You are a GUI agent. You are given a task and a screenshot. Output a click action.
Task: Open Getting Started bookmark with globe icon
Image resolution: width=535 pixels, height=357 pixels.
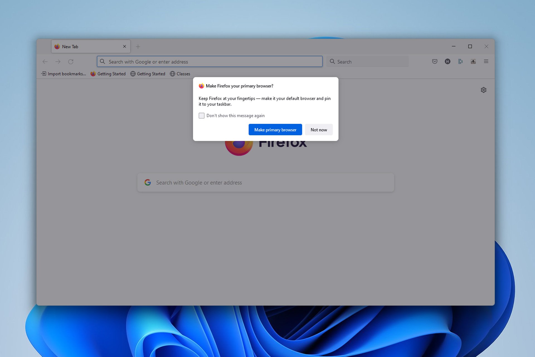pyautogui.click(x=148, y=74)
